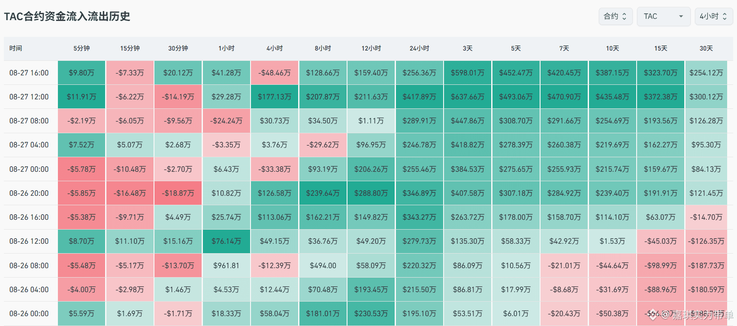Click the 15分钟 column header

[130, 48]
